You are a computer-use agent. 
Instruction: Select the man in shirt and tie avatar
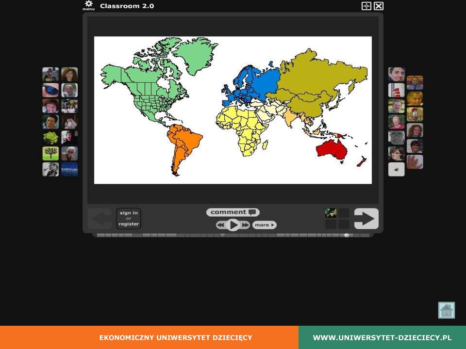[x=415, y=82]
